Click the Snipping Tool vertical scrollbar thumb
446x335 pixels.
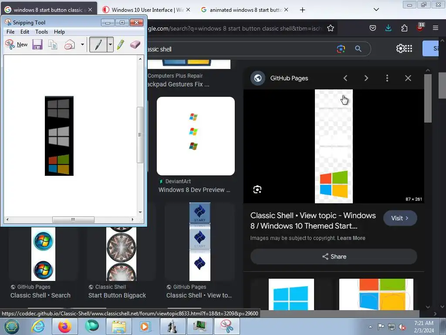[x=140, y=135]
